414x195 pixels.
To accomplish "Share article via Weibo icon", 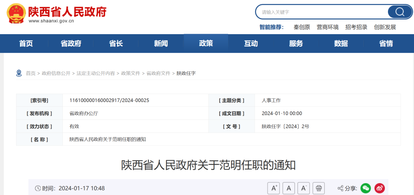I will [379, 188].
